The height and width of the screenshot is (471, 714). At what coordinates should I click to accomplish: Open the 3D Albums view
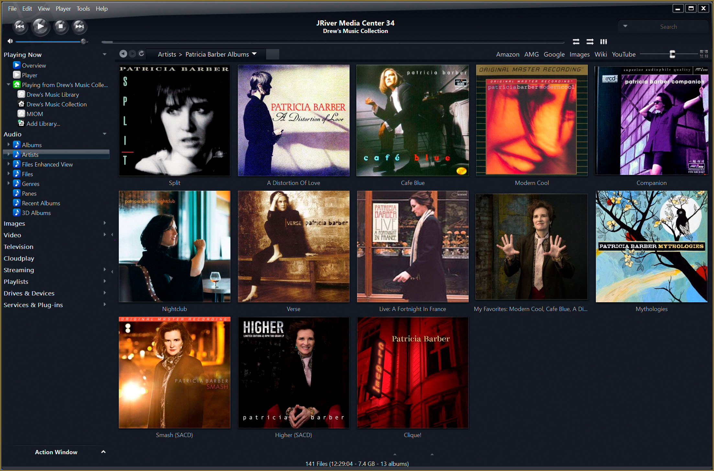(36, 213)
